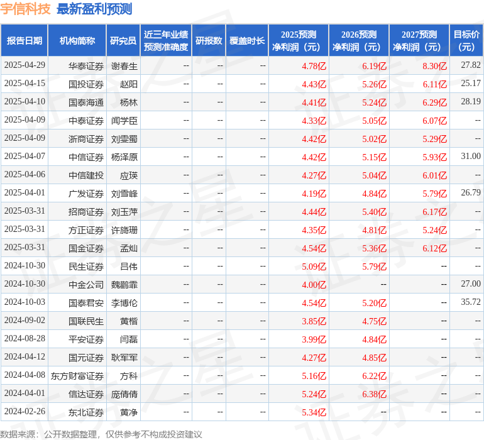
Task: Click the 35.72 target price cell
Action: [x=470, y=302]
